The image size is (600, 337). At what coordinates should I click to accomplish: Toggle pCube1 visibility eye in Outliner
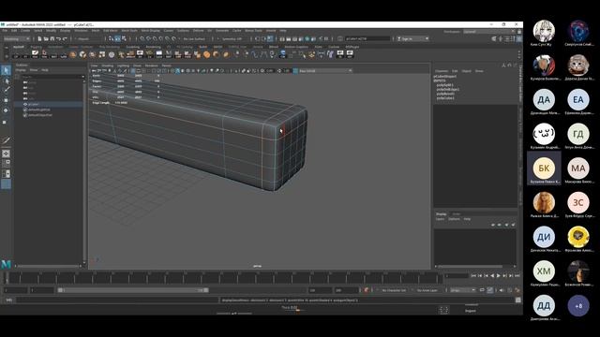point(25,104)
